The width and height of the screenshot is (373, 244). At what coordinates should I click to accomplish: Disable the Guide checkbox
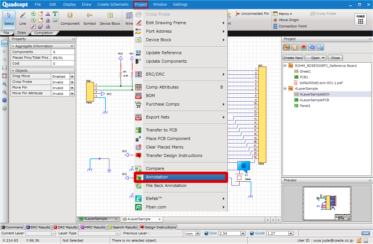(x=252, y=233)
